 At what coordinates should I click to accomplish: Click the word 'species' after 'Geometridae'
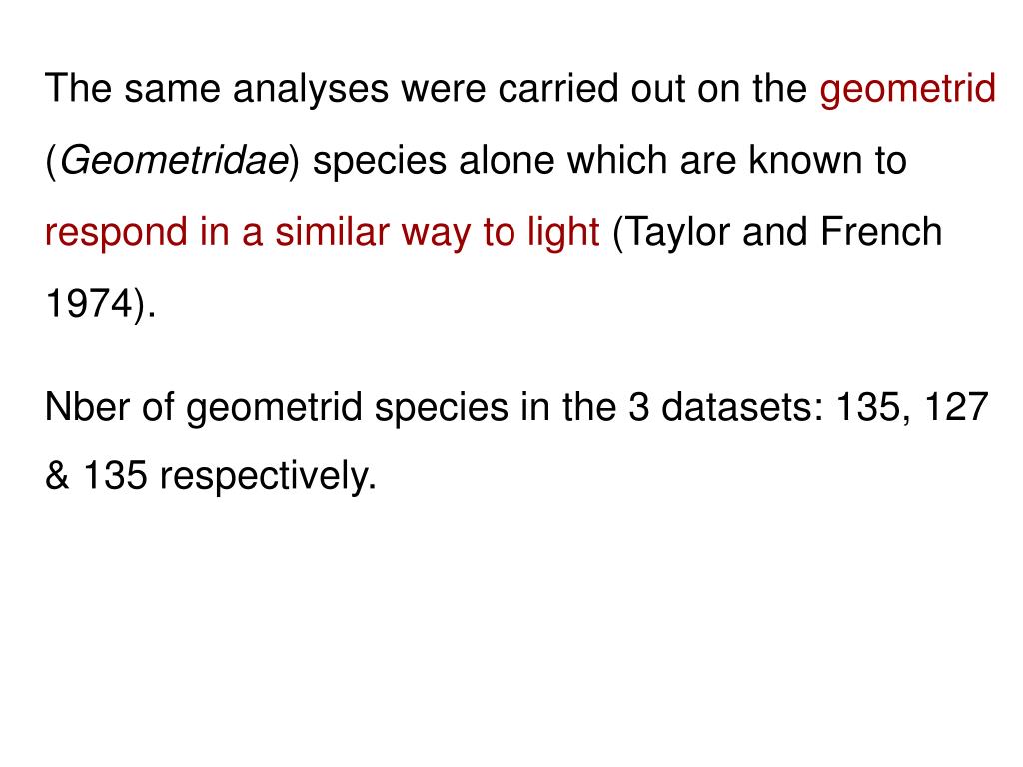tap(379, 161)
